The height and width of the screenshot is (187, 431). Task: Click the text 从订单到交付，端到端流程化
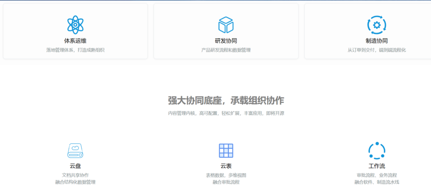(376, 50)
